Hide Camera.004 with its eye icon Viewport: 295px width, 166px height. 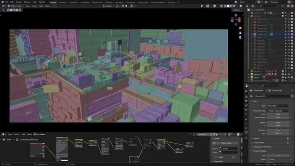[x=289, y=34]
